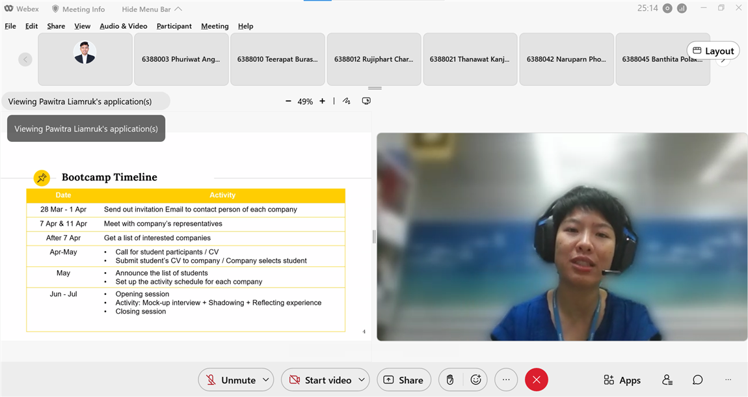Open the Apps panel
748x397 pixels.
click(x=622, y=380)
